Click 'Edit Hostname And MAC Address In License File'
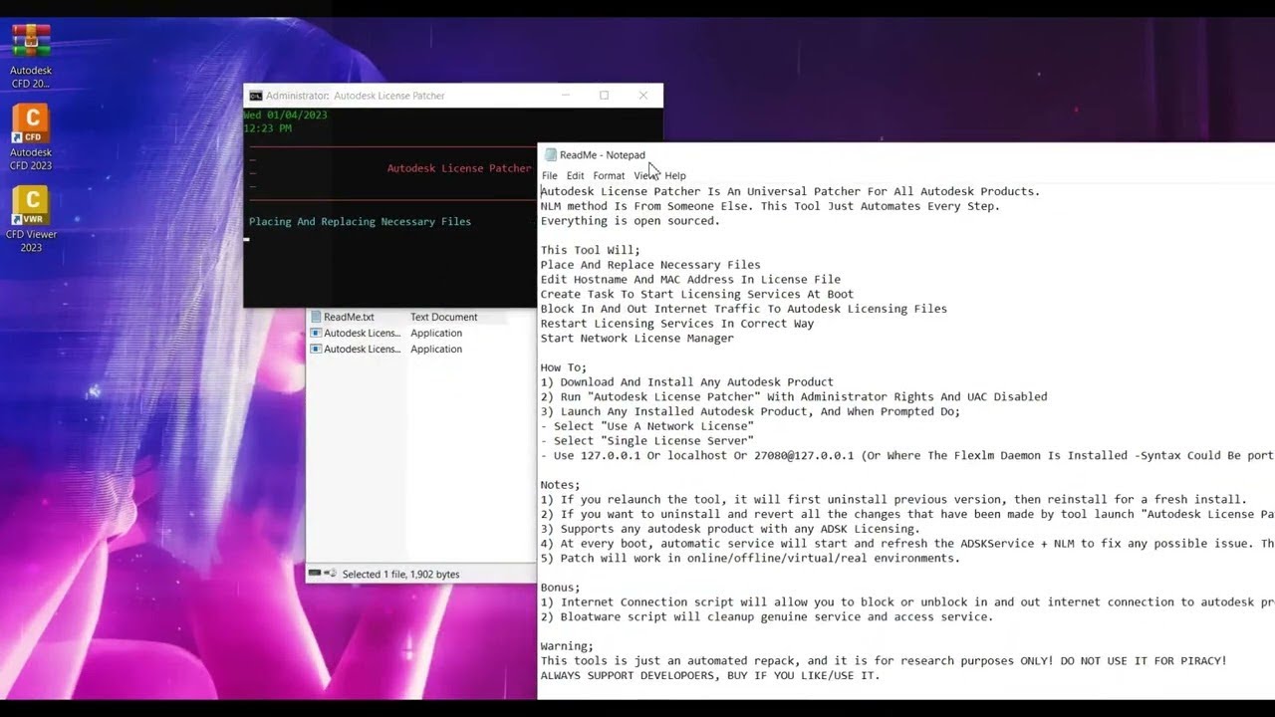Screen dimensions: 1275x717 690,279
